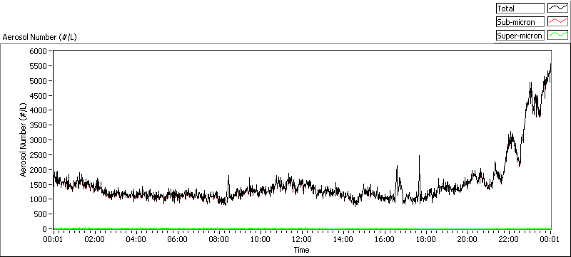Click the 12:00 time tick label
This screenshot has height=257, width=571.
point(302,240)
